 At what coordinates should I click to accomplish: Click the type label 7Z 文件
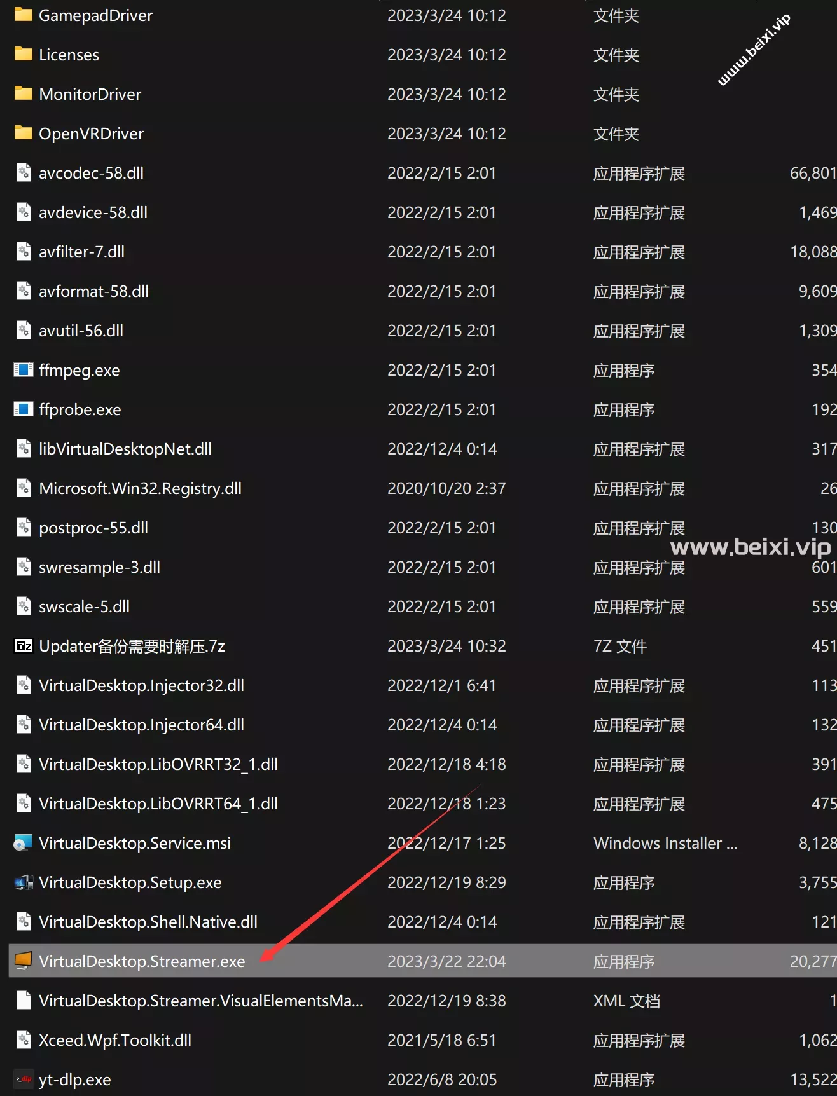[x=620, y=646]
